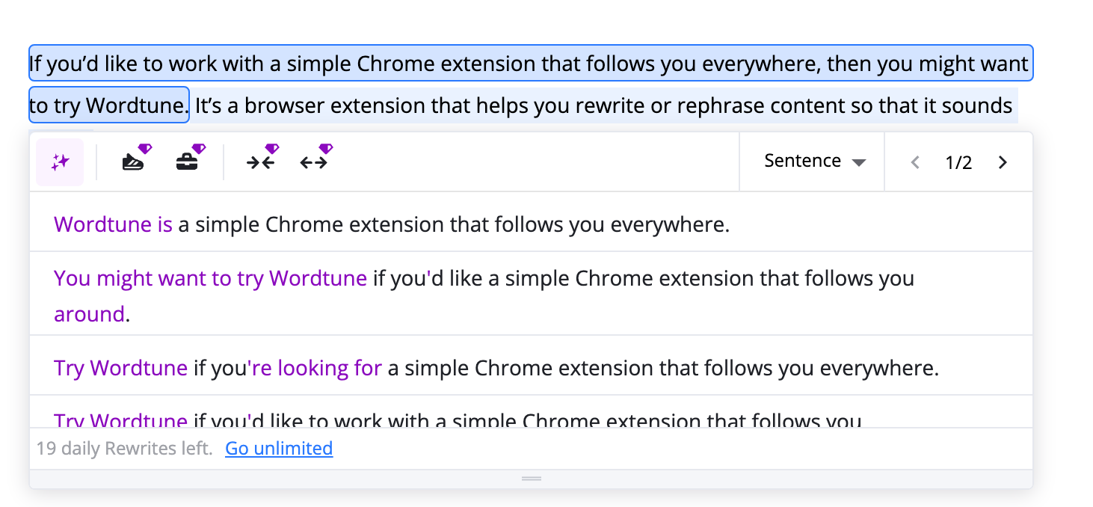Open the Go unlimited link
This screenshot has width=1093, height=507.
tap(279, 449)
